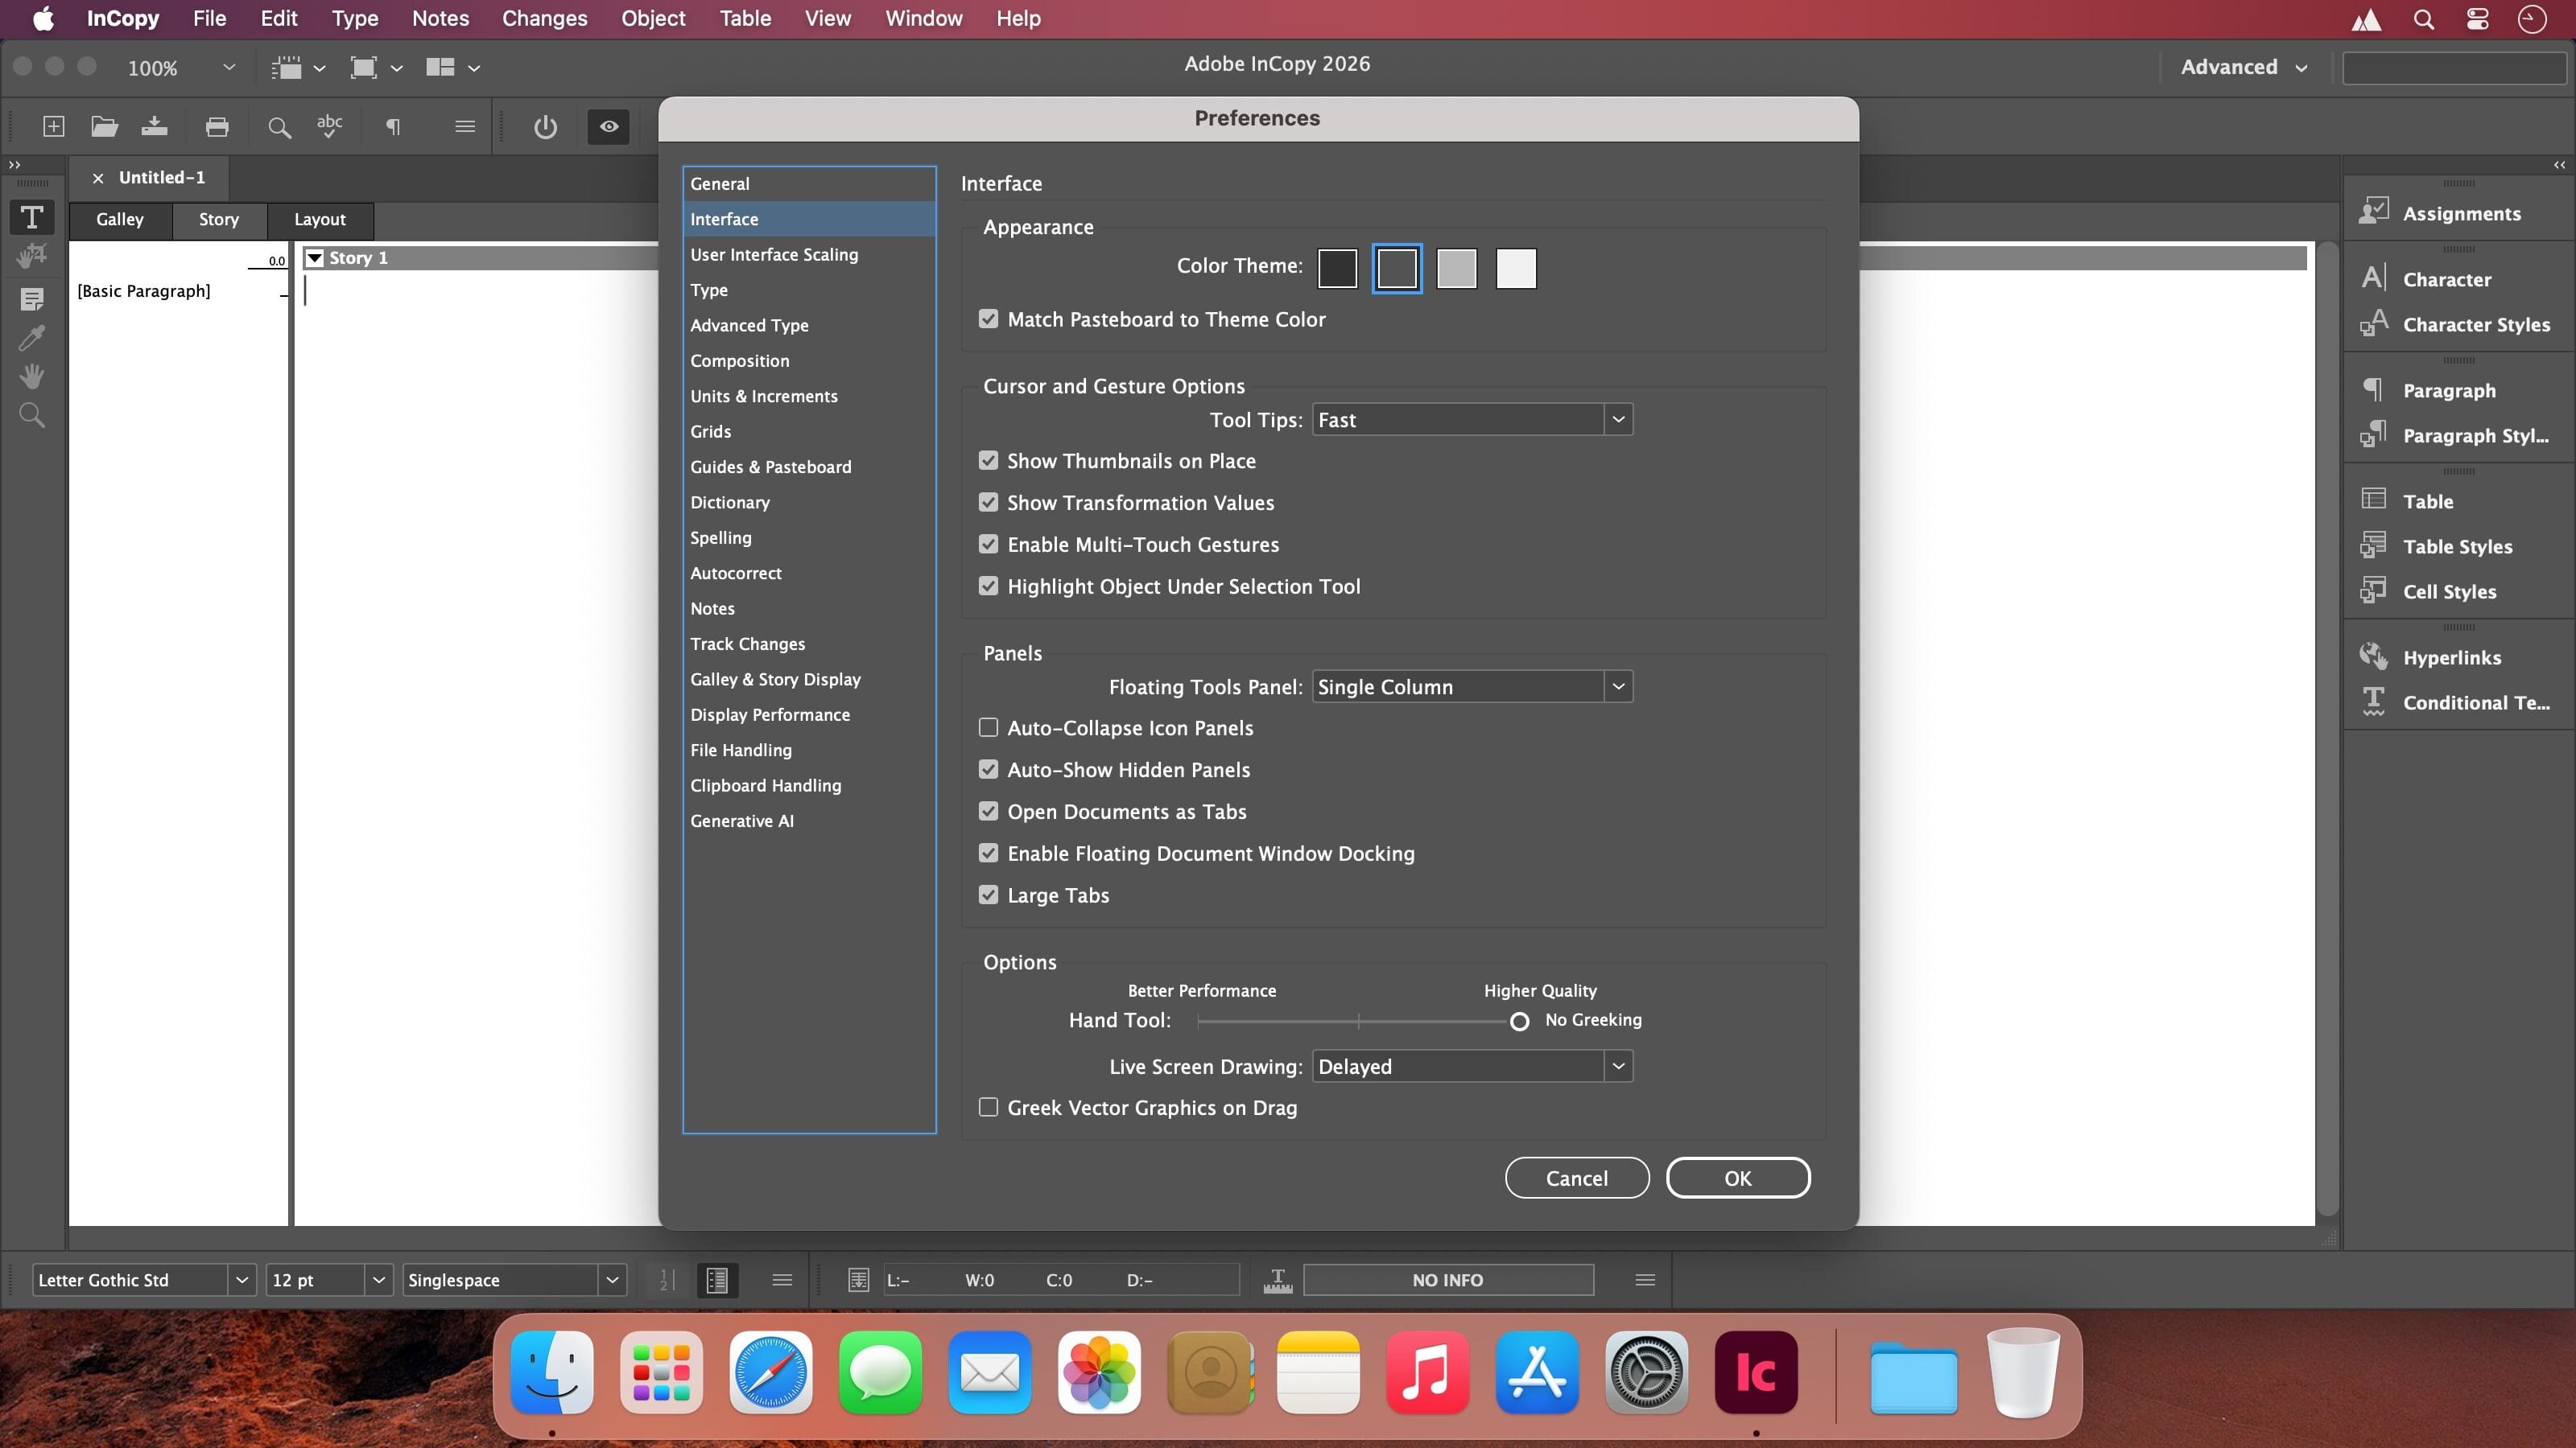Open the Tool Tips dropdown

[x=1472, y=420]
